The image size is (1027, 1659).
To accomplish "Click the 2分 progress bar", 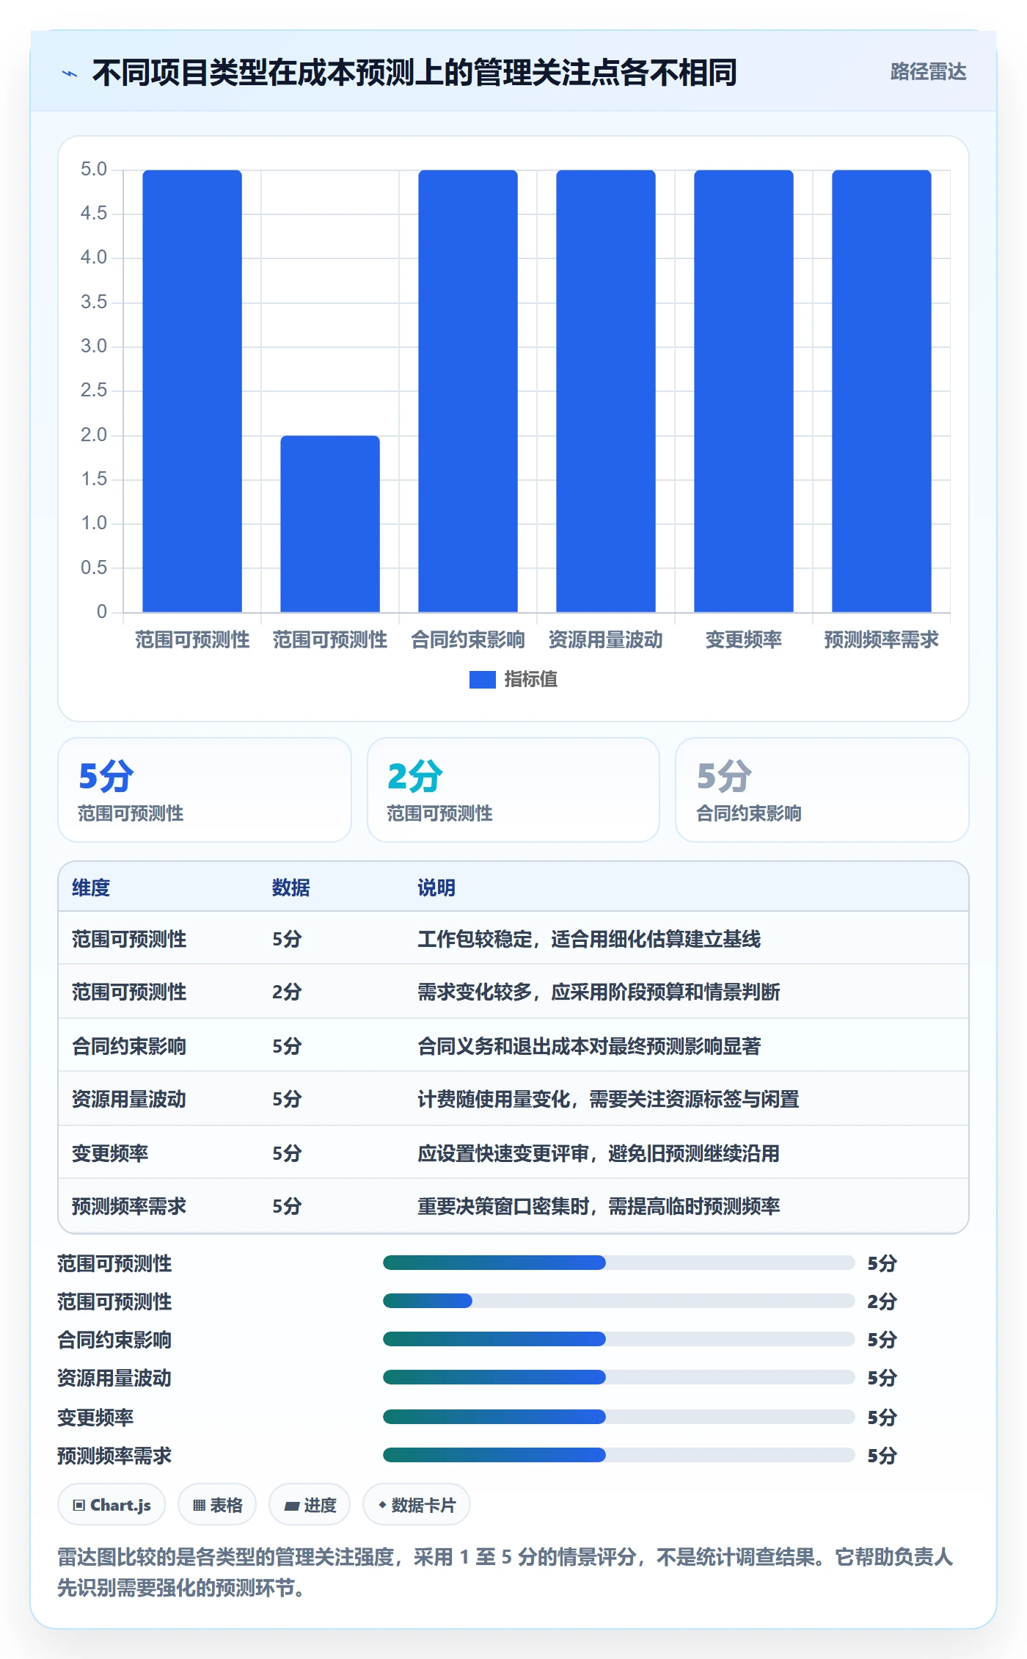I will pyautogui.click(x=619, y=1301).
